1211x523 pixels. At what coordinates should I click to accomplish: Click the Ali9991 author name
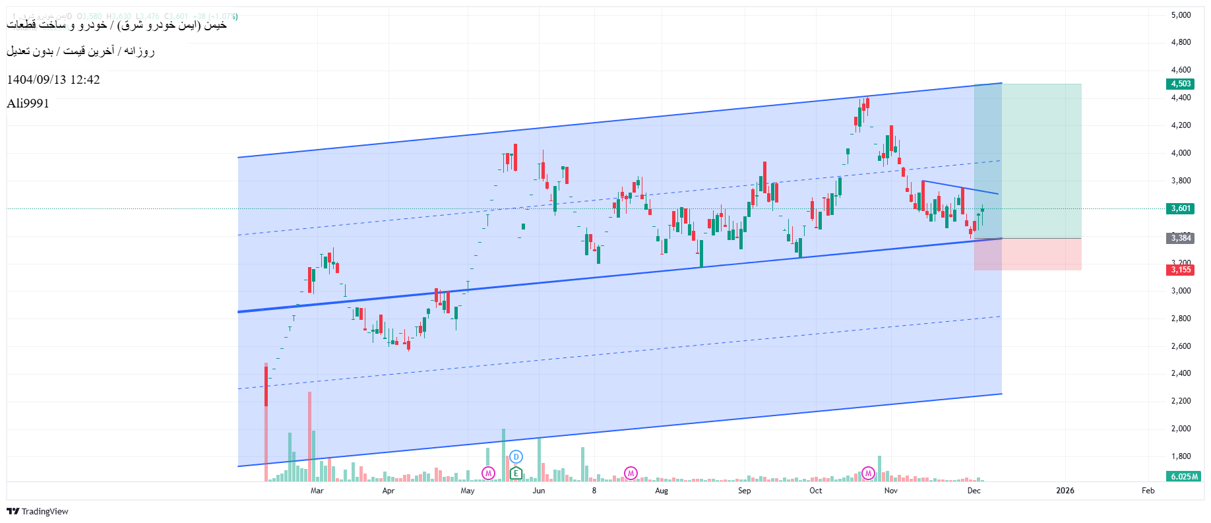pos(28,104)
